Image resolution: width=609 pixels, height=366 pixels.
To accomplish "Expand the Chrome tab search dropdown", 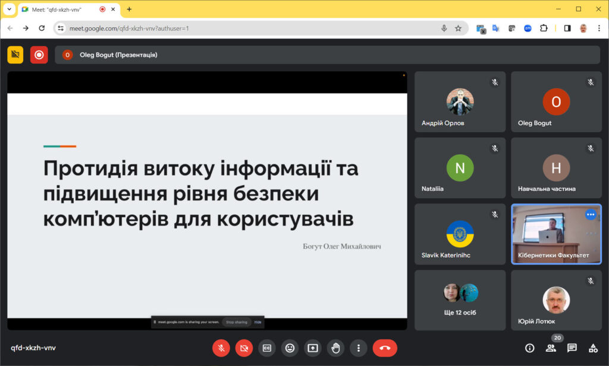I will (x=10, y=9).
